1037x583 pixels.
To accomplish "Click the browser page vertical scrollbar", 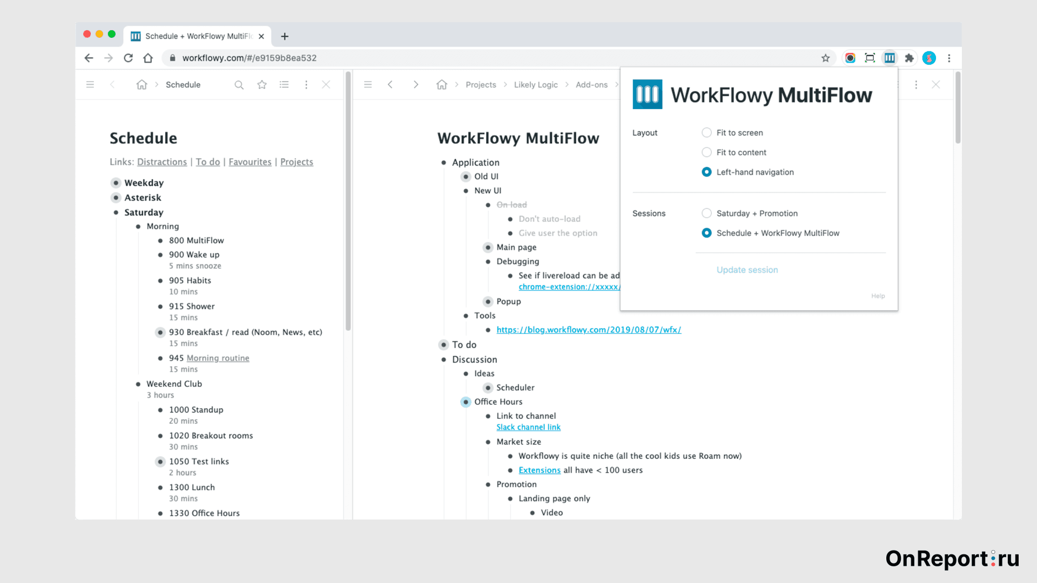I will tap(958, 107).
